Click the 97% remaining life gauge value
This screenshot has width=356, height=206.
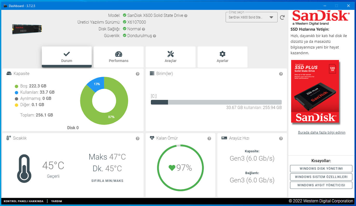[184, 168]
